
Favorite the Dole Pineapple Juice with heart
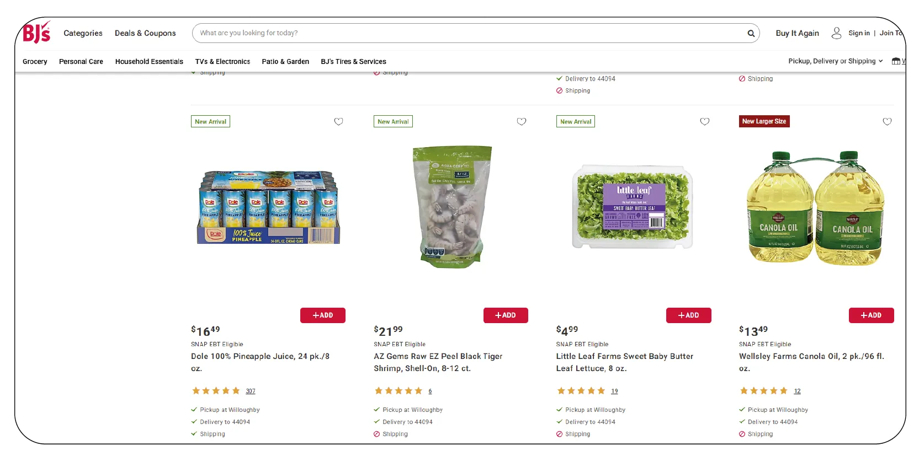click(338, 121)
